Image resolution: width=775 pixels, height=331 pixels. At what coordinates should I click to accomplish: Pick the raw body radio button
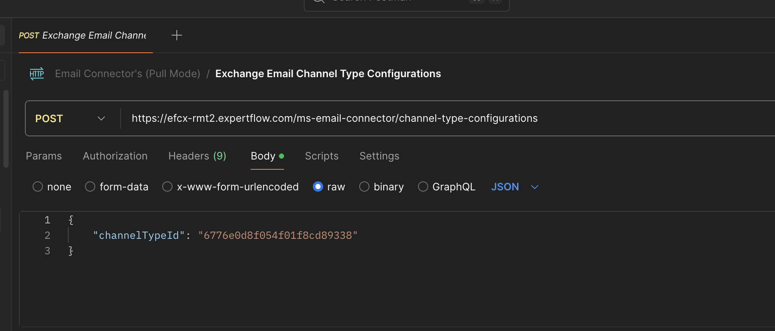(318, 187)
